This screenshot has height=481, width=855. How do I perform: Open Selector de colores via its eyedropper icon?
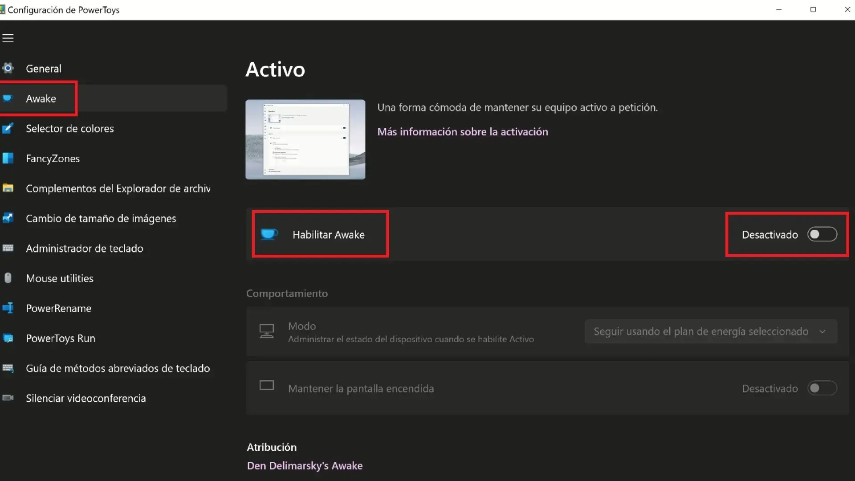tap(8, 128)
